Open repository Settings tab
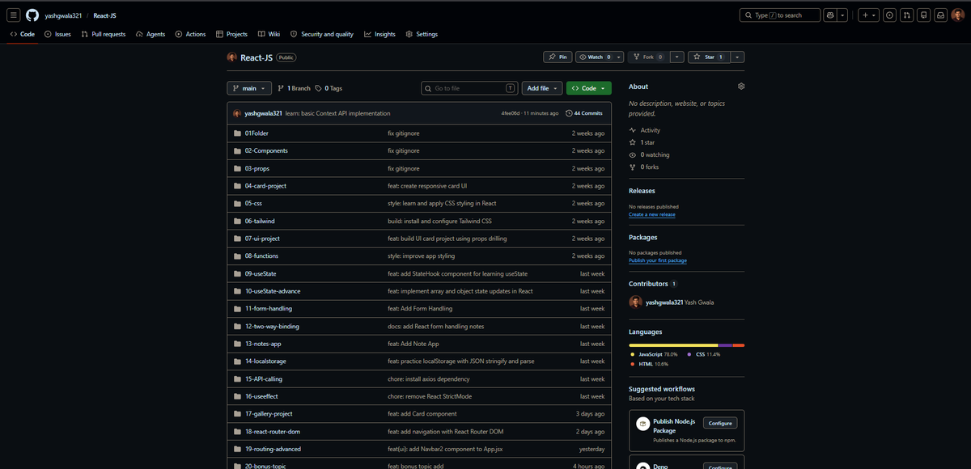 422,34
